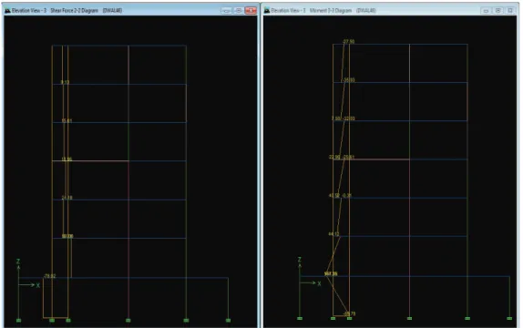
Task: Click the -78.92 shear value label
Action: click(x=50, y=276)
